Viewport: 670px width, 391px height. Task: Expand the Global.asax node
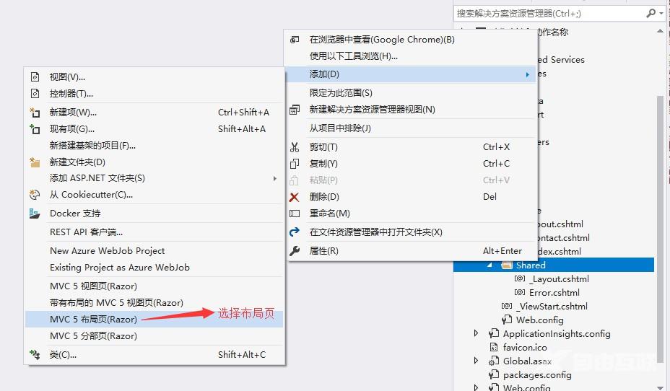point(476,361)
